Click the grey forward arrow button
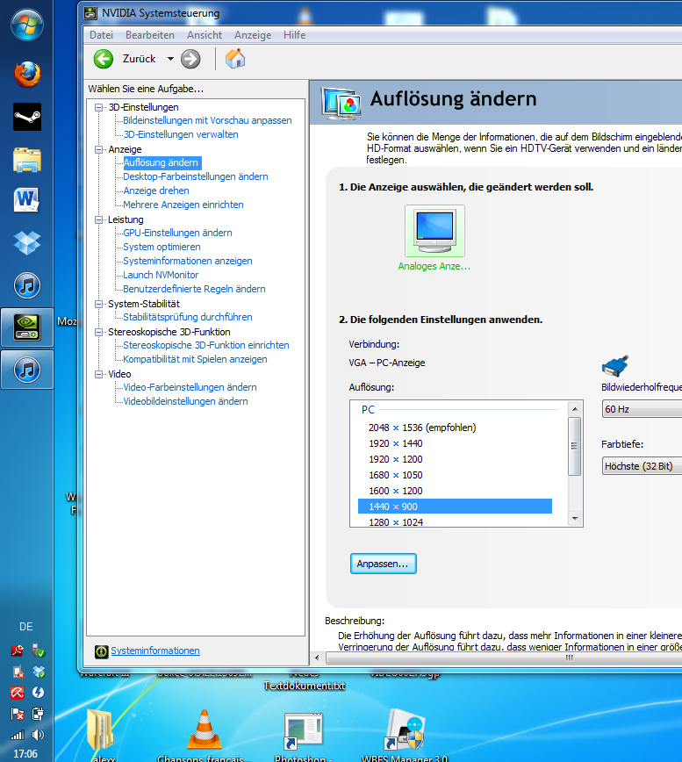This screenshot has height=762, width=682. pyautogui.click(x=190, y=60)
